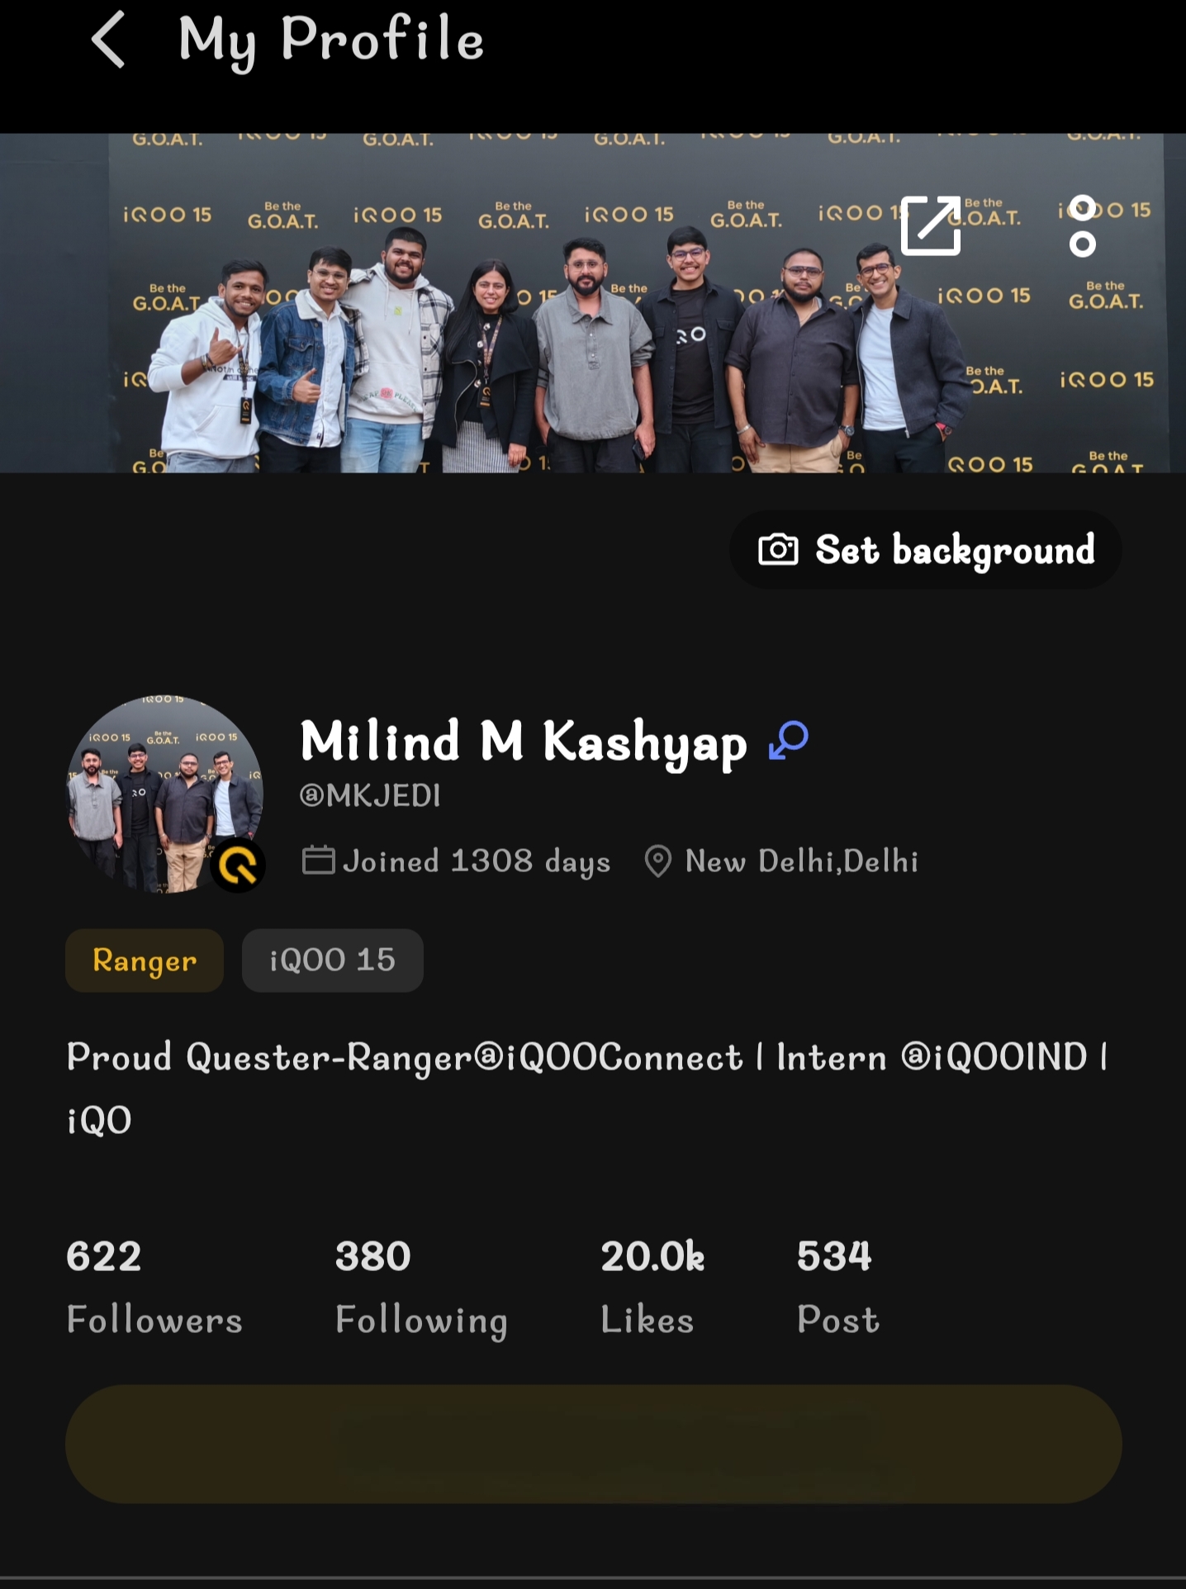Tap the back arrow icon

[108, 40]
